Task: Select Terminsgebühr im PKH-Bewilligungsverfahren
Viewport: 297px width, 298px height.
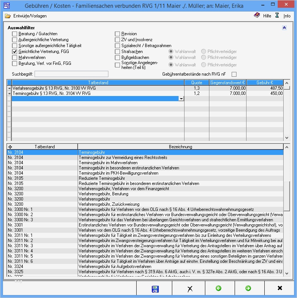Action: point(145,173)
